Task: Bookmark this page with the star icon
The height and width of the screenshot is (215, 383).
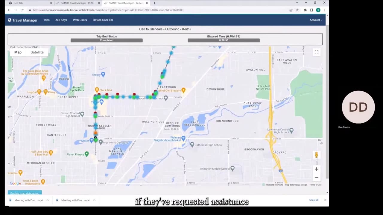Action: [x=297, y=10]
